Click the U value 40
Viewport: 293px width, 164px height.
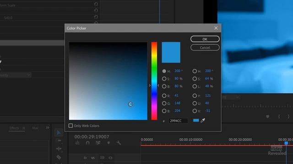tap(207, 103)
